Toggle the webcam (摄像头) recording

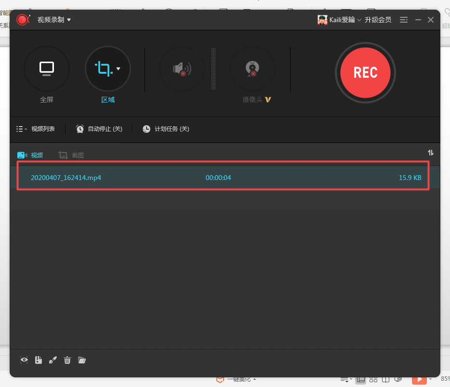252,69
